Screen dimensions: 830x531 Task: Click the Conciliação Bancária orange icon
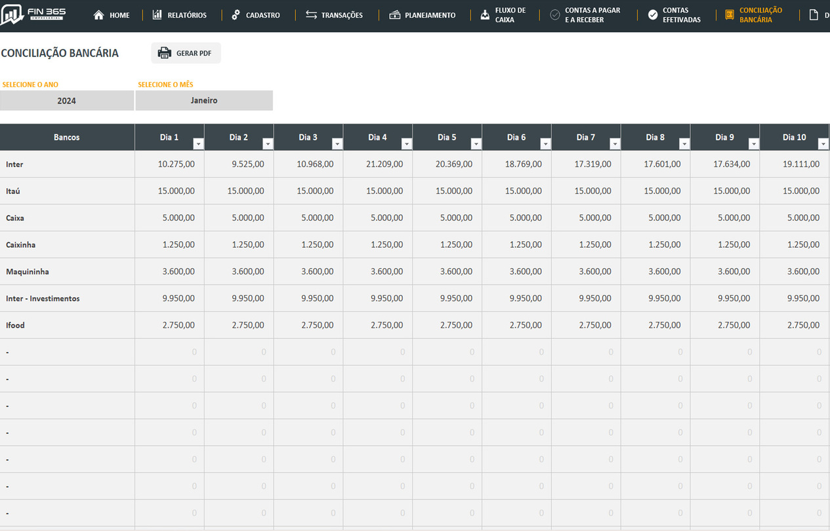point(730,14)
